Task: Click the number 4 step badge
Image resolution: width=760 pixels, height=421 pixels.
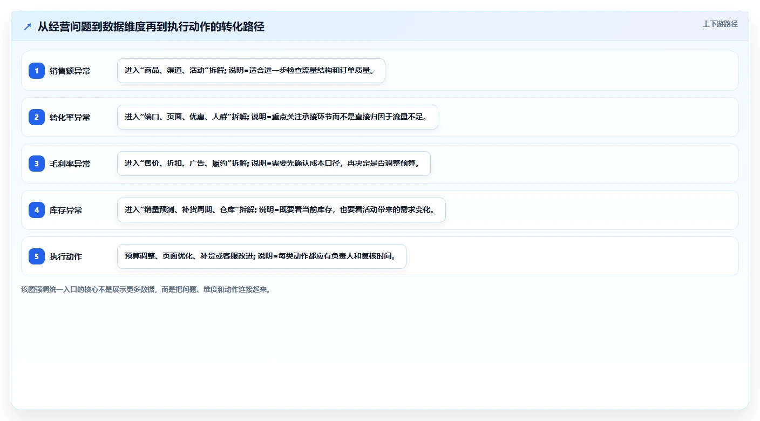Action: pyautogui.click(x=37, y=210)
